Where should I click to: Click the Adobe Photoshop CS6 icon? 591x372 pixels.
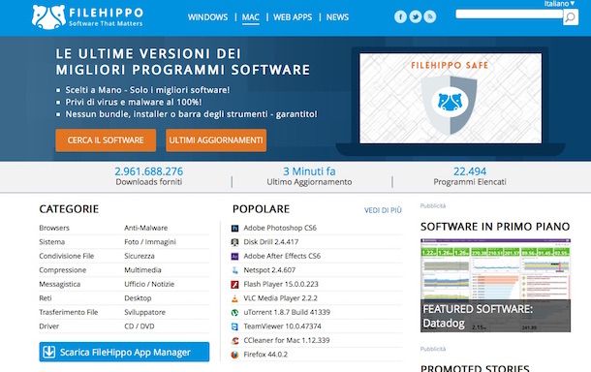click(x=234, y=228)
